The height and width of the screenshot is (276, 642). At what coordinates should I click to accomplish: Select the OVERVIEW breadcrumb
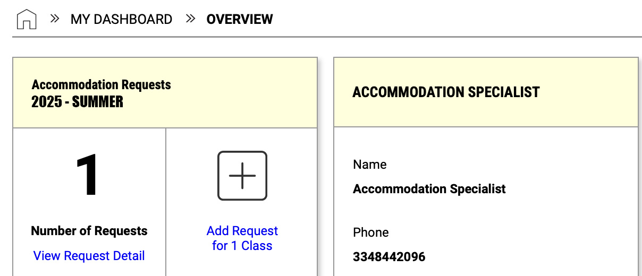240,20
